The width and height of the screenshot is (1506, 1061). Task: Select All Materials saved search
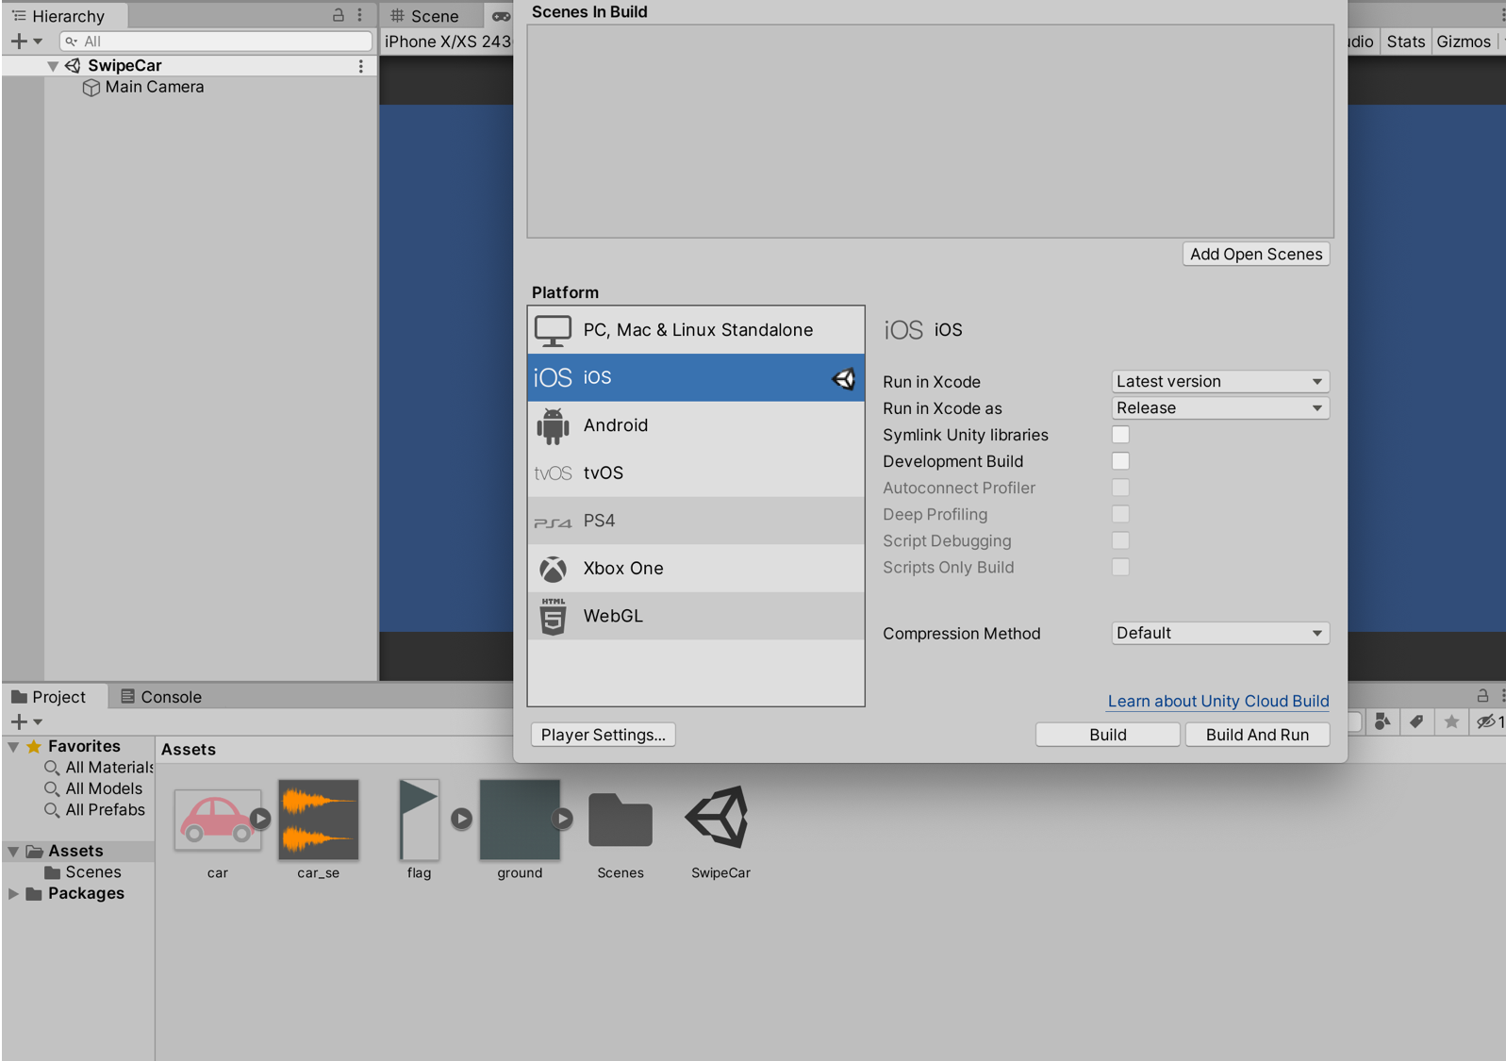[x=99, y=768]
